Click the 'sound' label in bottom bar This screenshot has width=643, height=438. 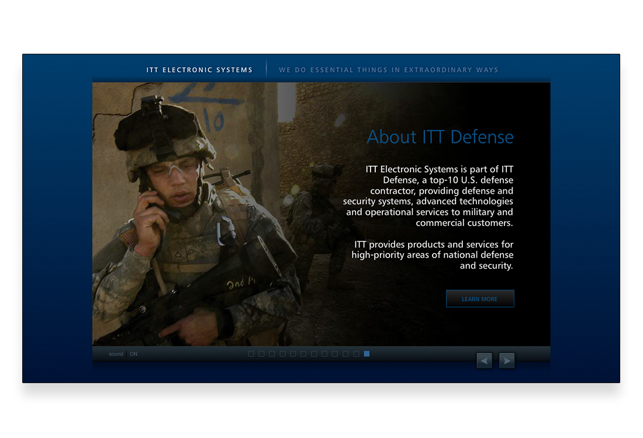[116, 354]
